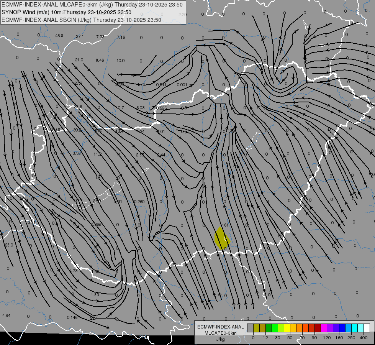Select the gray legend swatch
This screenshot has width=375, height=345.
(x=250, y=328)
